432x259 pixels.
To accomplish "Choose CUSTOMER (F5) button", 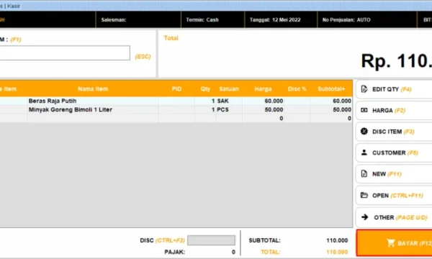I will 394,153.
